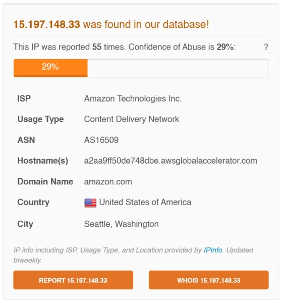Click the Seattle, Washington city value
The image size is (283, 303).
click(121, 224)
